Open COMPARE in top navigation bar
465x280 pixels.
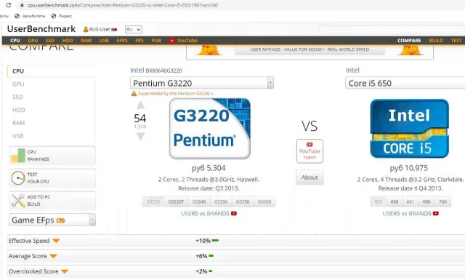pos(409,41)
